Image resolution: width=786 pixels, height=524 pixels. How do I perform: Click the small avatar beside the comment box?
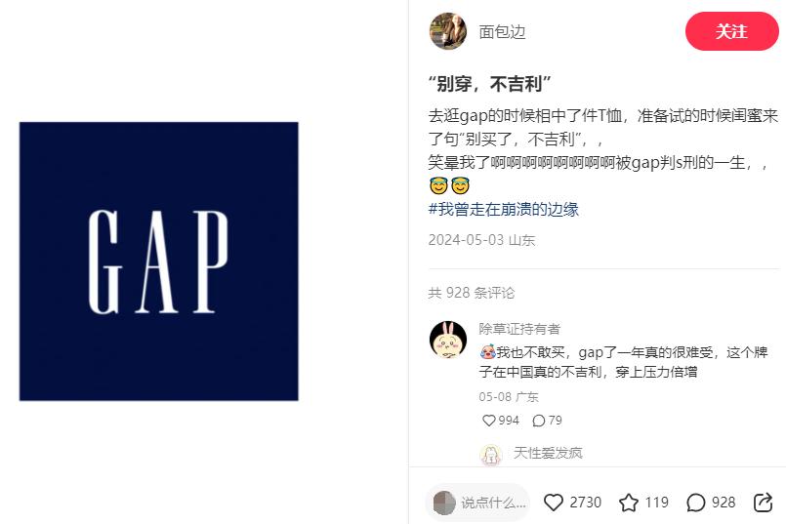coord(444,503)
